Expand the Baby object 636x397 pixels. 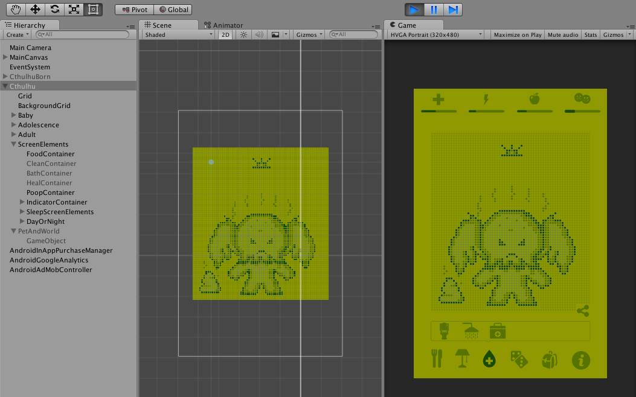(x=14, y=115)
